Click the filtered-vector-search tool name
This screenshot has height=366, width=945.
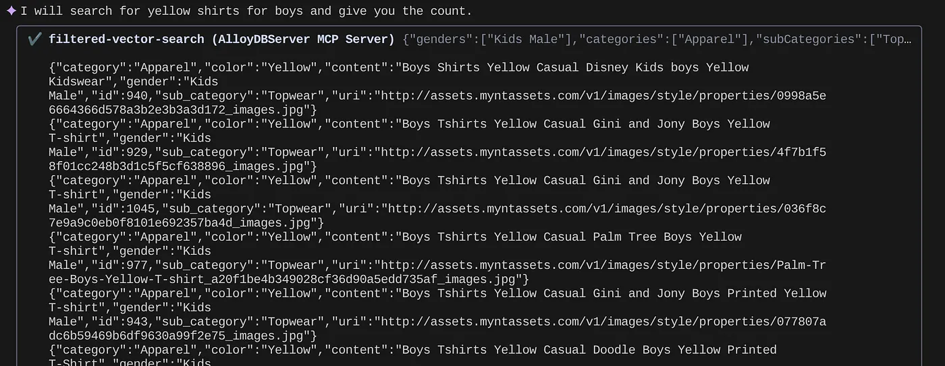point(126,39)
